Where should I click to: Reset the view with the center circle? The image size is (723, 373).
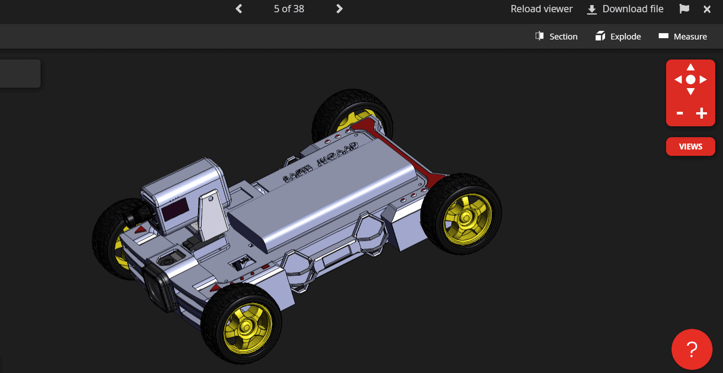[691, 80]
